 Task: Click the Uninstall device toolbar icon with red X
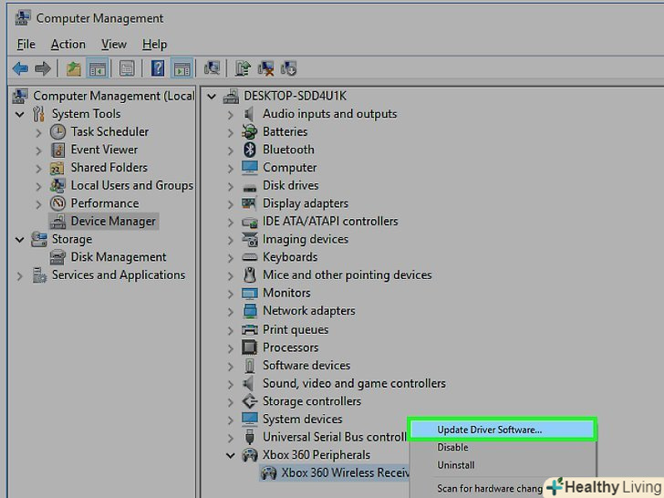tap(266, 68)
